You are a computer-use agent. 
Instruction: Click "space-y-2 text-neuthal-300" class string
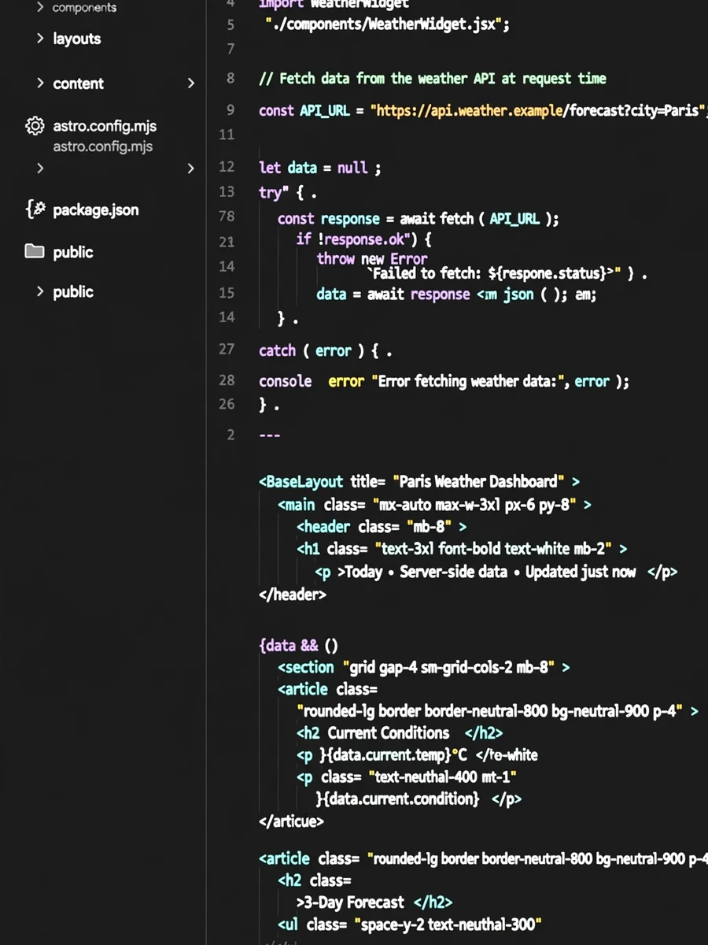pyautogui.click(x=448, y=925)
